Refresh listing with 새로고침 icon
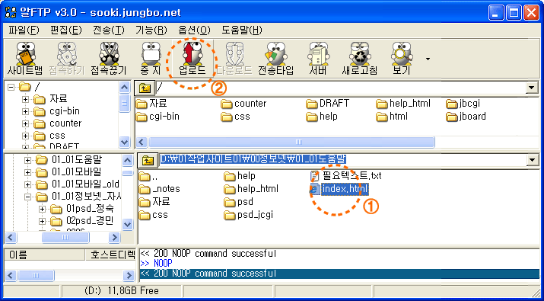The height and width of the screenshot is (301, 544). click(359, 59)
